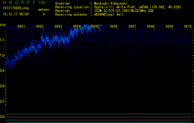Click the meteor label

43,10
